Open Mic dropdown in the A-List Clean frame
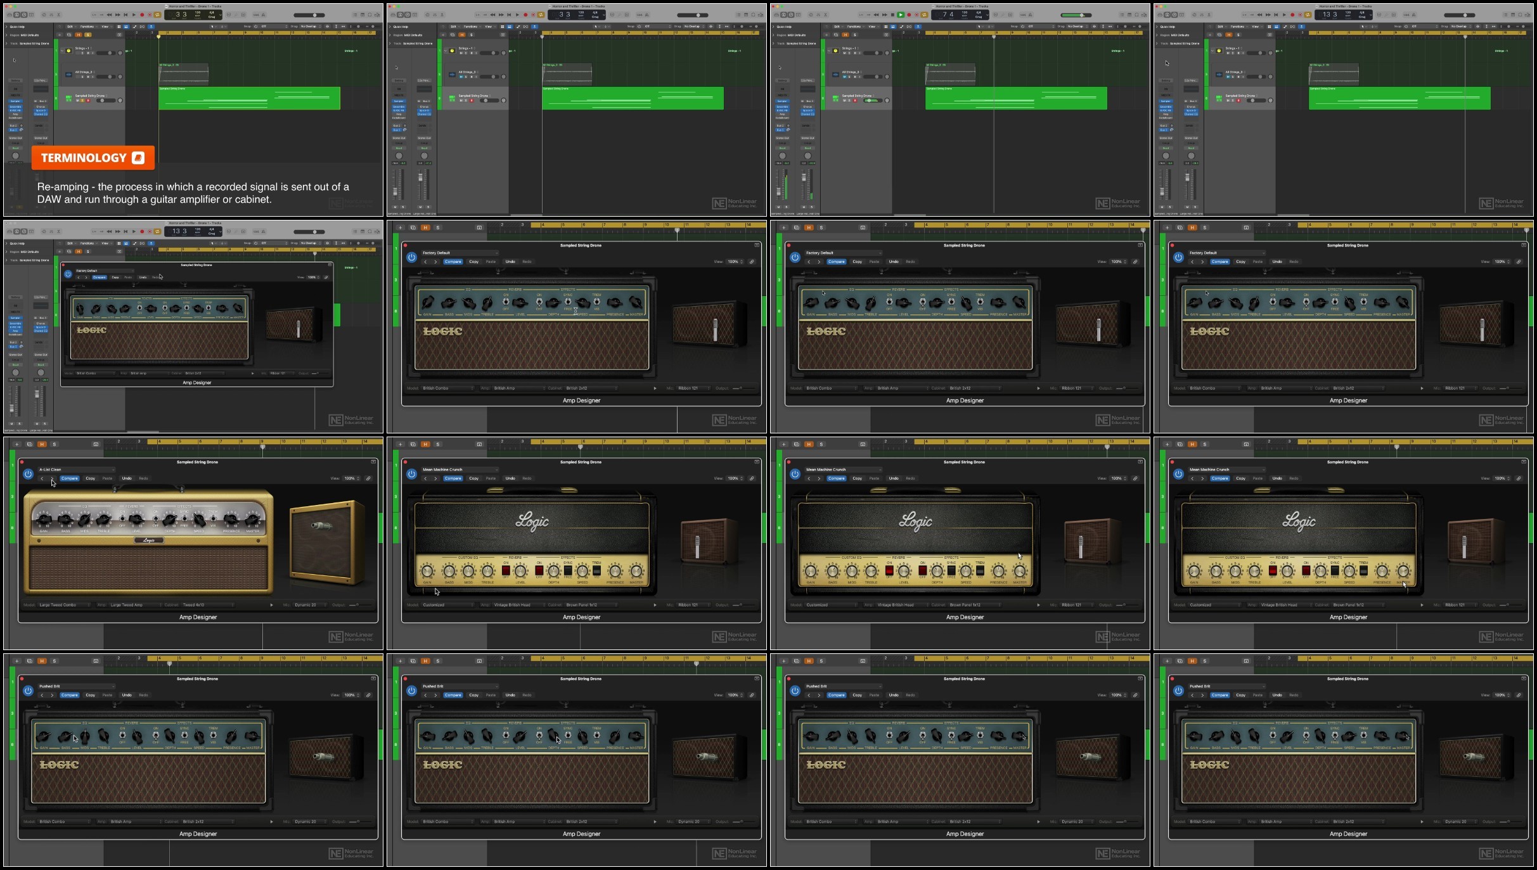This screenshot has width=1537, height=870. 310,605
